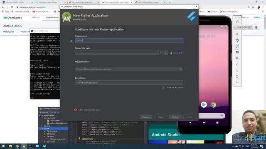Click the Chrome reload page icon
The height and width of the screenshot is (149, 266).
[x=12, y=7]
